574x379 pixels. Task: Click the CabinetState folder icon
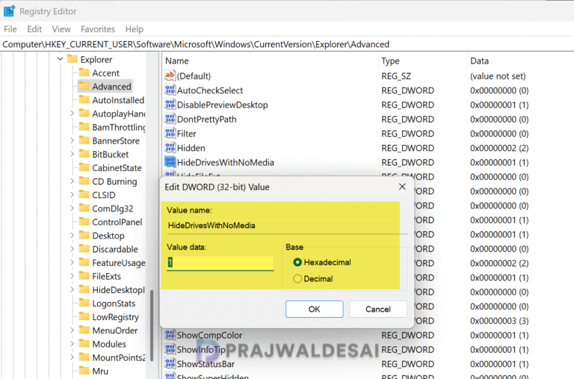(x=84, y=167)
